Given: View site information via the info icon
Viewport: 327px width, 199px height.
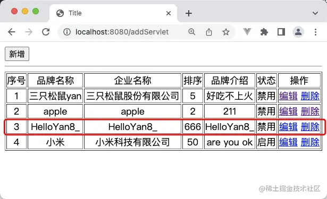Looking at the screenshot, I should pyautogui.click(x=67, y=32).
